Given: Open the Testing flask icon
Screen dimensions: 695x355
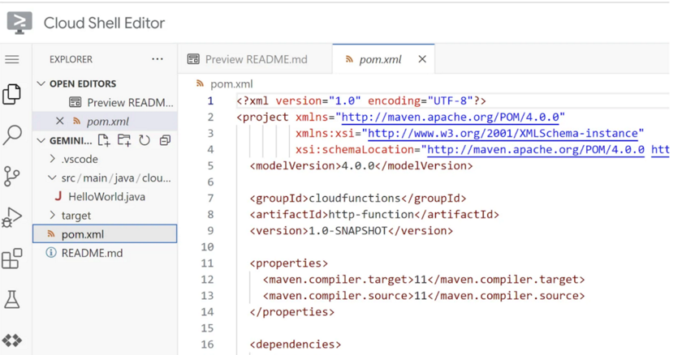Looking at the screenshot, I should [x=12, y=300].
